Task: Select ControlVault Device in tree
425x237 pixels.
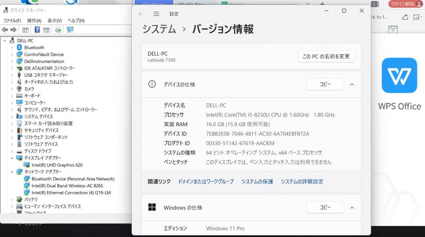Action: 44,54
